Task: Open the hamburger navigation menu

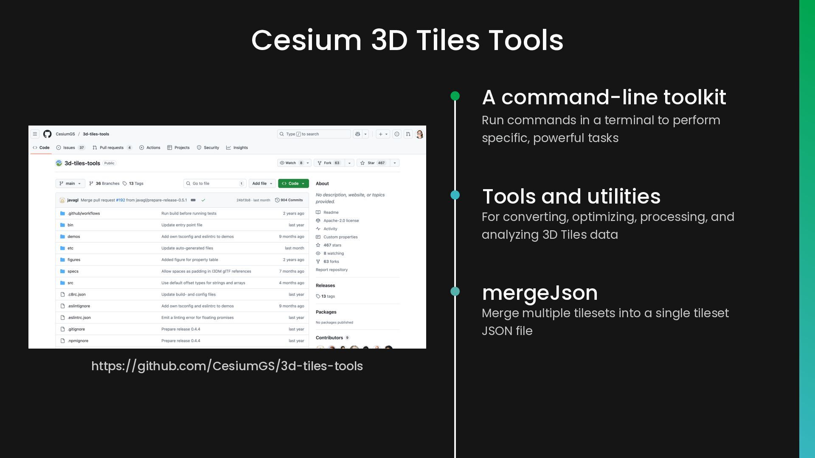Action: [35, 134]
